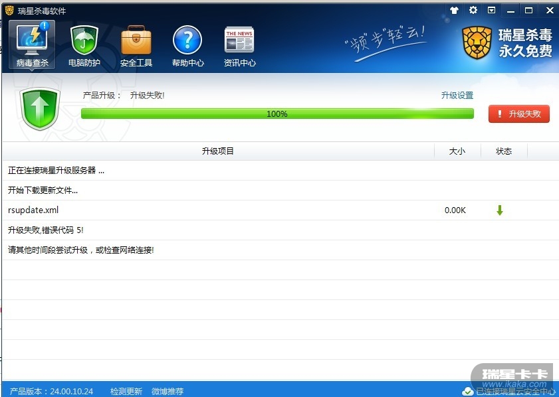Click the green upgrade shield icon
559x397 pixels.
pos(40,109)
